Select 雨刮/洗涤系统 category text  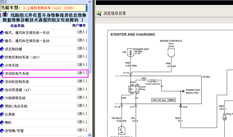click(16, 106)
